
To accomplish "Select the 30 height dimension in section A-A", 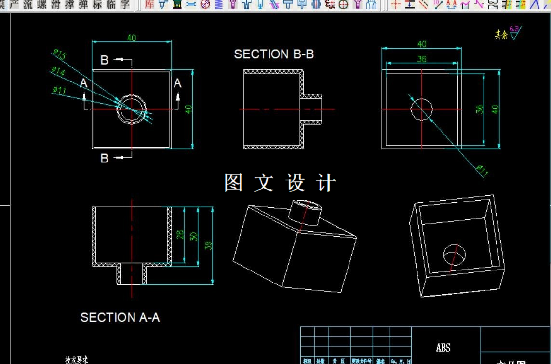I will tap(194, 236).
